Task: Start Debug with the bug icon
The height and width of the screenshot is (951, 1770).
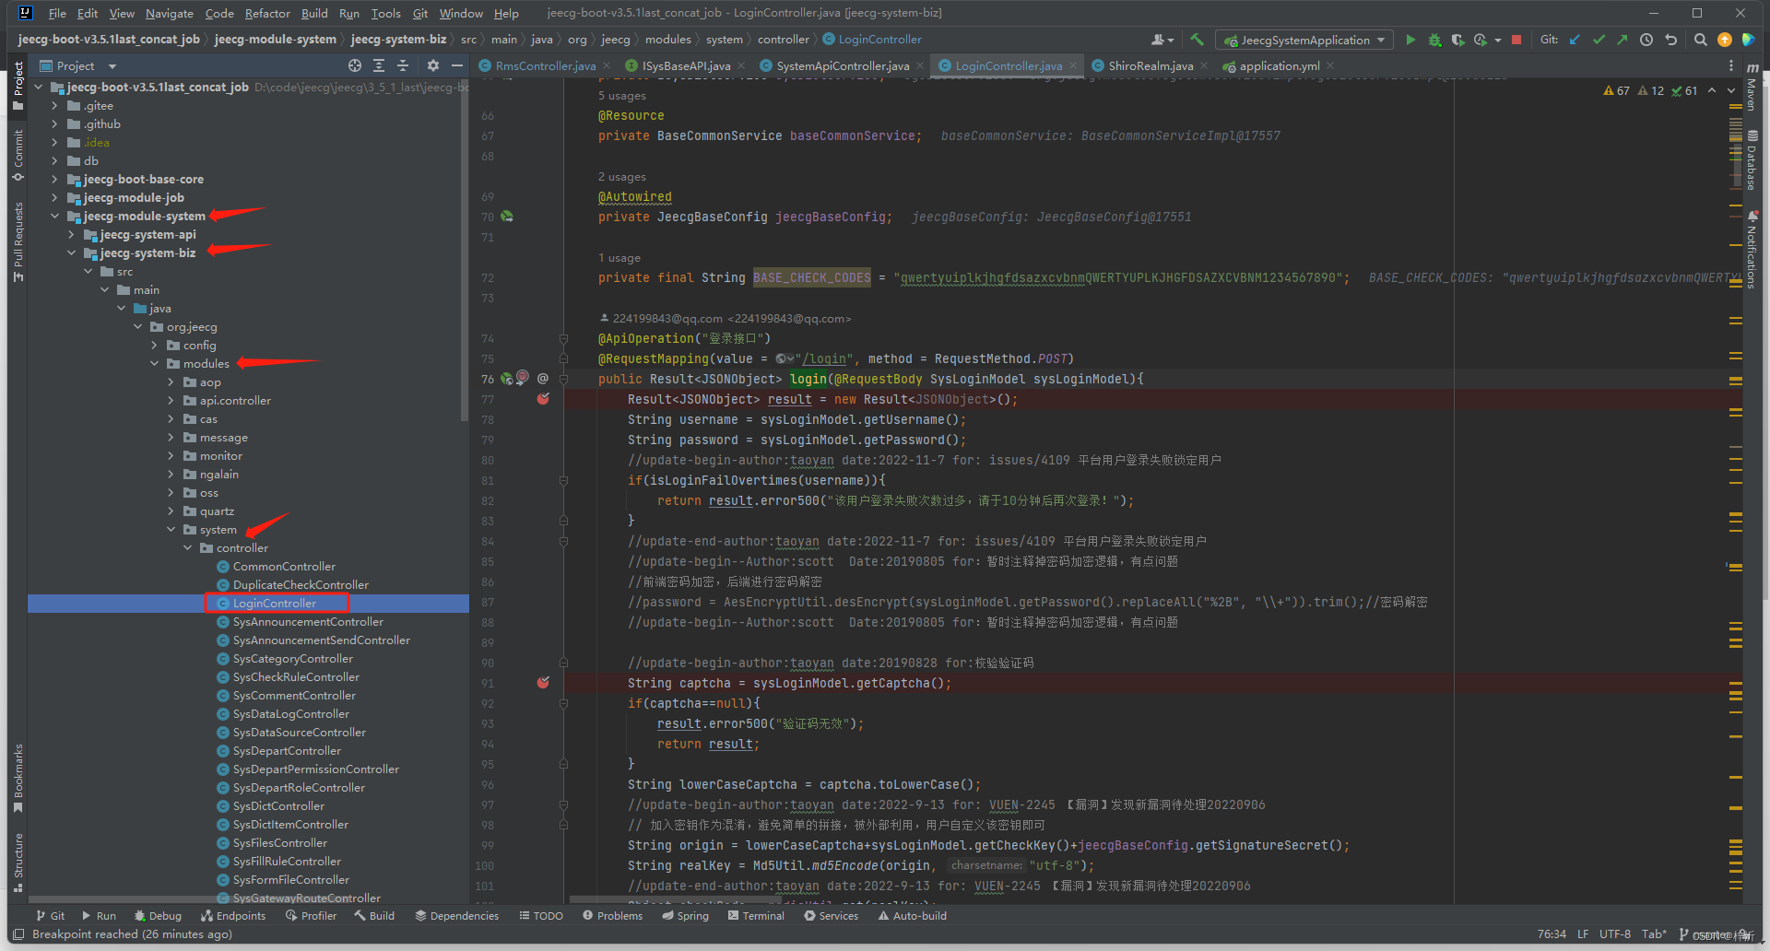Action: click(x=1434, y=40)
